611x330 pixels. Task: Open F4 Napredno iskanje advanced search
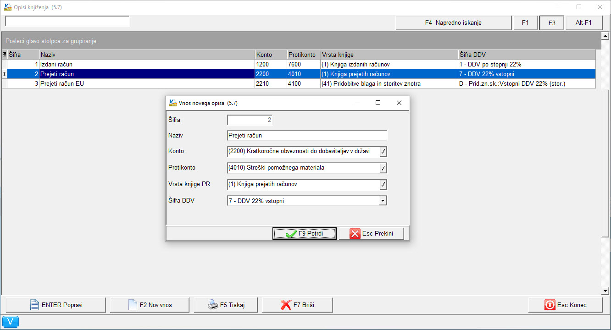pyautogui.click(x=453, y=23)
